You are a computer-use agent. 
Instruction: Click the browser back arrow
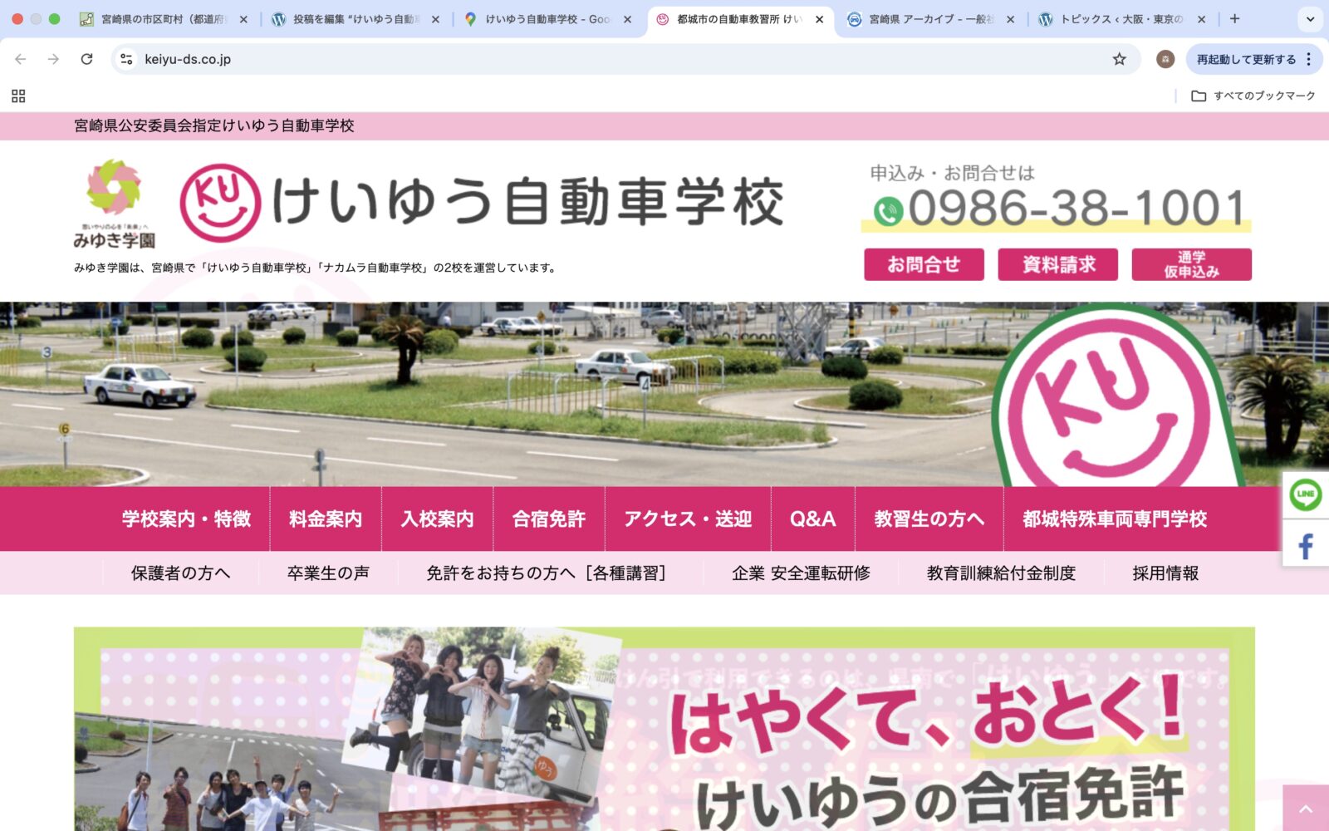(x=20, y=59)
